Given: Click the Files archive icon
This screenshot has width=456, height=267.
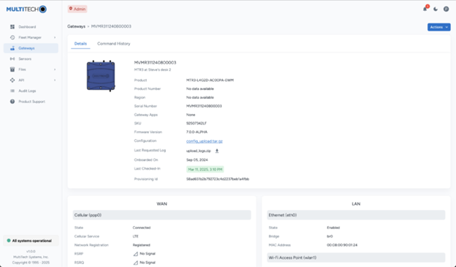Looking at the screenshot, I should tap(12, 69).
